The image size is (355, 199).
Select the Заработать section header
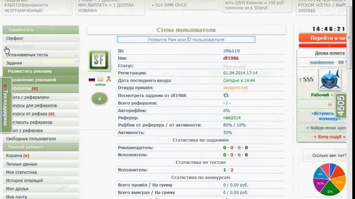point(40,30)
